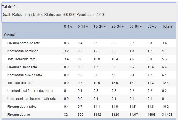Click the Total homicide rate row label
This screenshot has height=120, width=178.
21,59
